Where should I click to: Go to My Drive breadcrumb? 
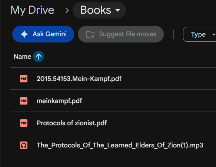pyautogui.click(x=32, y=10)
